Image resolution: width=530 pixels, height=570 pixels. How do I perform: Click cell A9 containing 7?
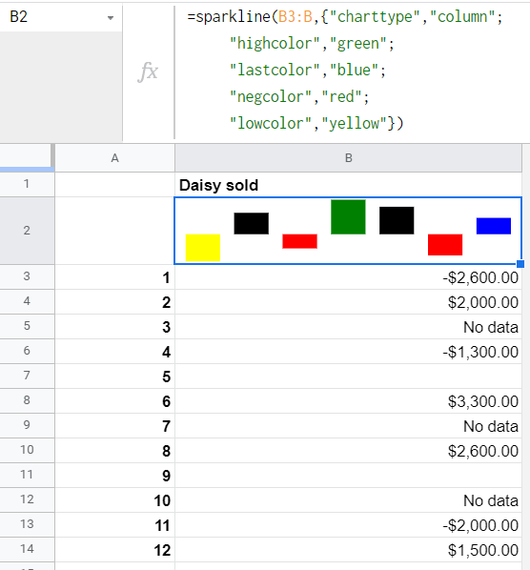(x=115, y=426)
